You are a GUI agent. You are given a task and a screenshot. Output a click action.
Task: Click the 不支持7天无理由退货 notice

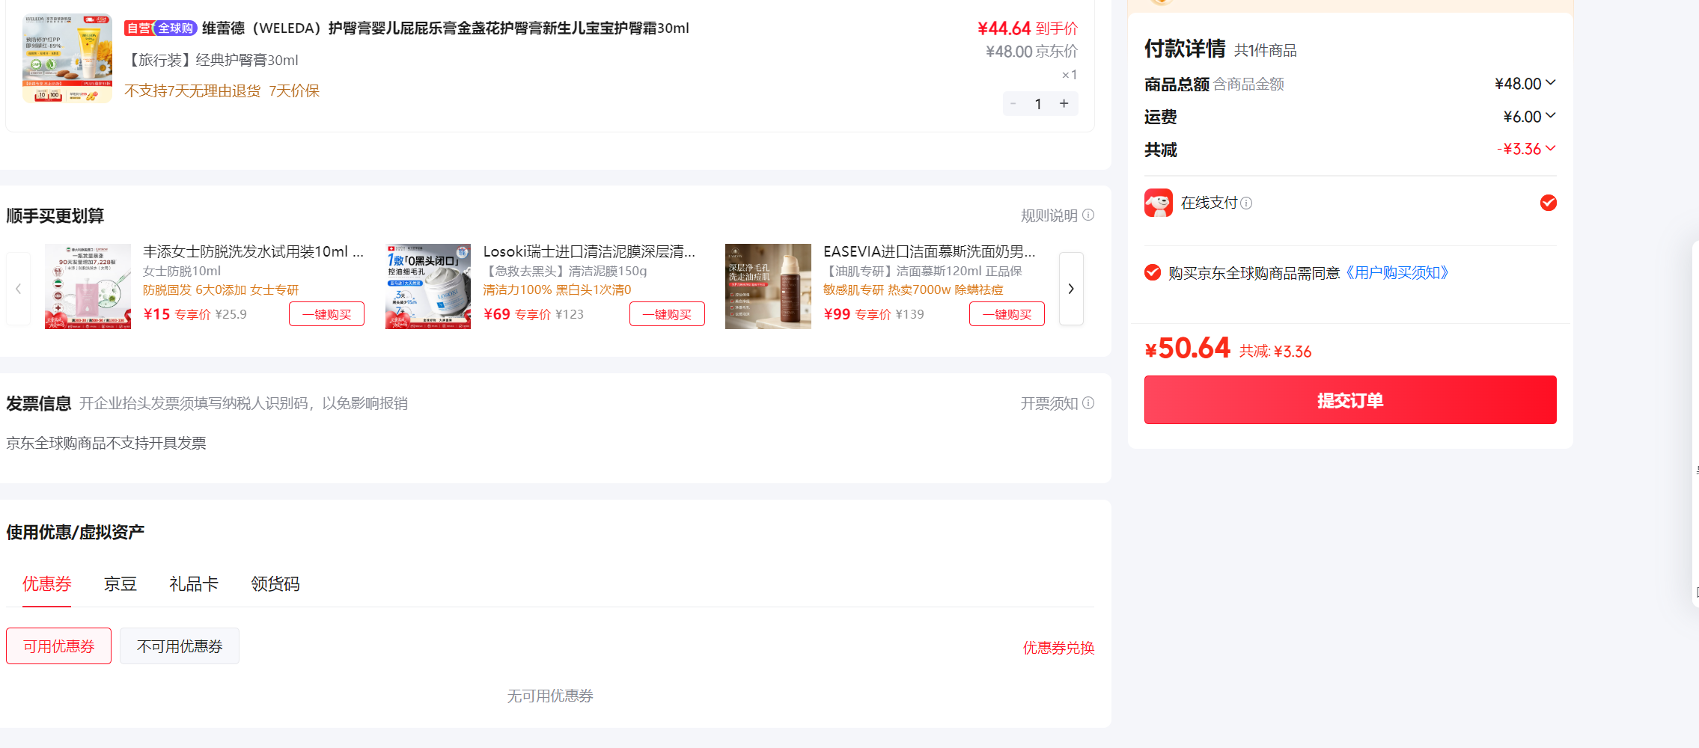click(x=192, y=91)
